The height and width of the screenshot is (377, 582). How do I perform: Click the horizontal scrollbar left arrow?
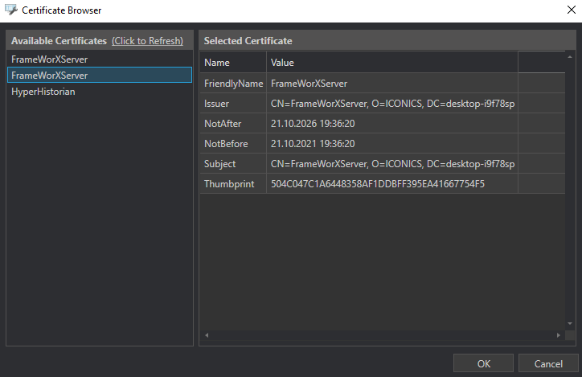(x=207, y=335)
